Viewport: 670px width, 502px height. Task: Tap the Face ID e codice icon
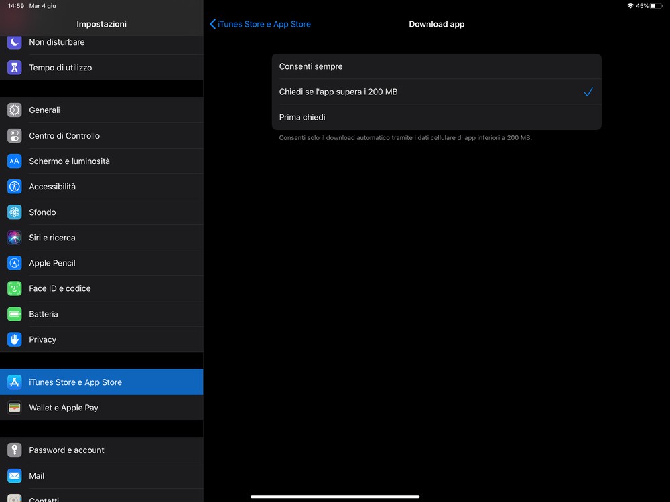point(15,288)
